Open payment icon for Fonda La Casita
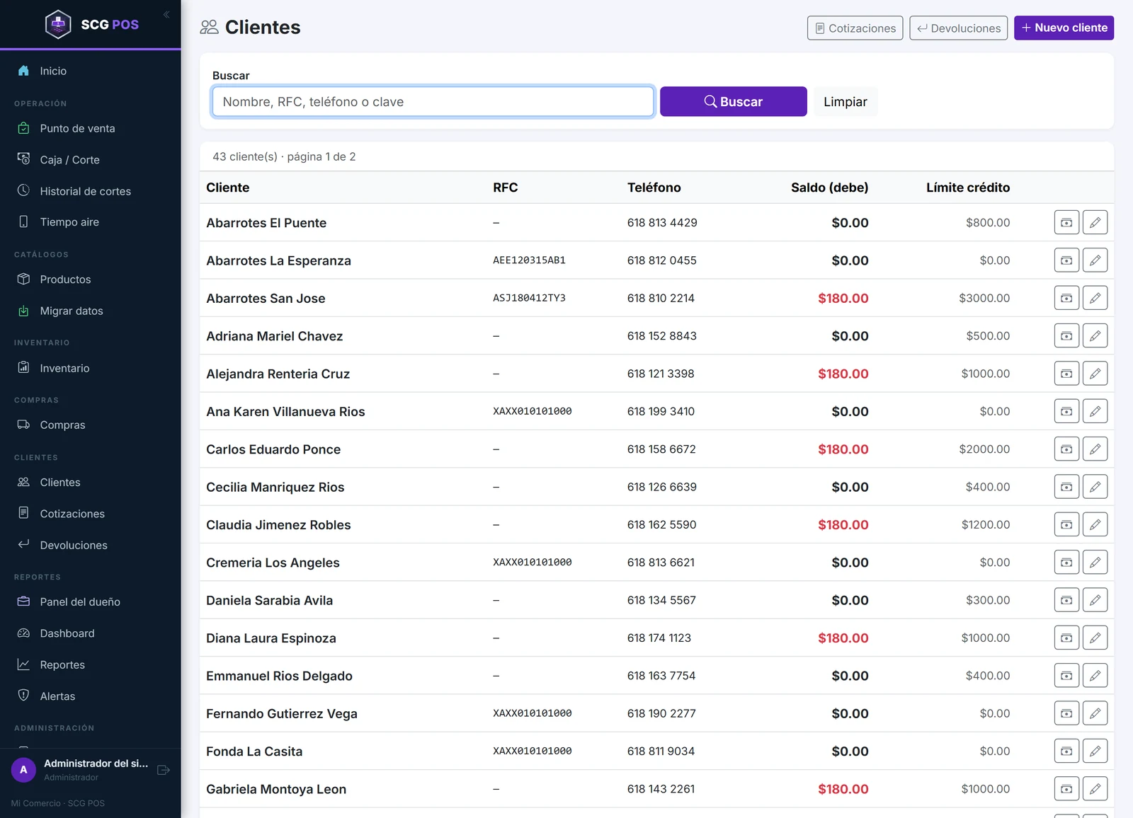 click(x=1066, y=751)
